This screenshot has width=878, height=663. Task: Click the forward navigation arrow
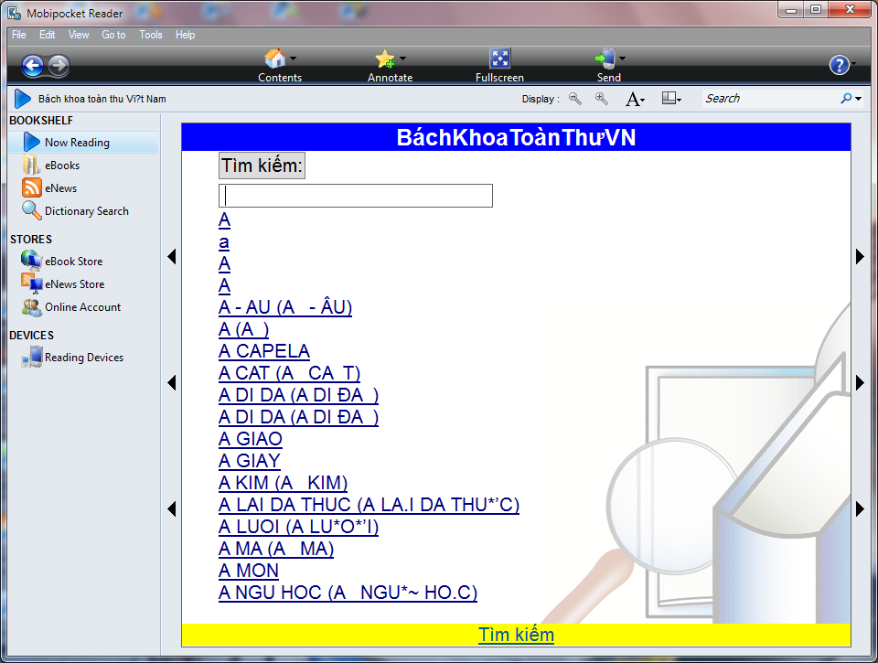[59, 66]
